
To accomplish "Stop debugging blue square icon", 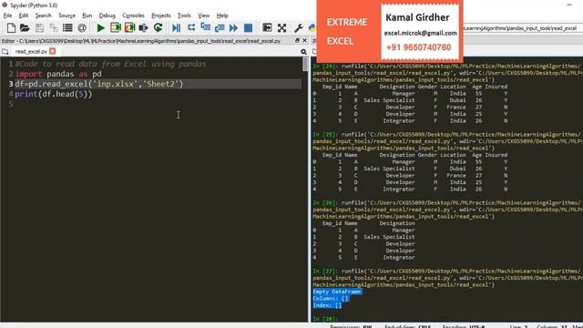I will [248, 28].
